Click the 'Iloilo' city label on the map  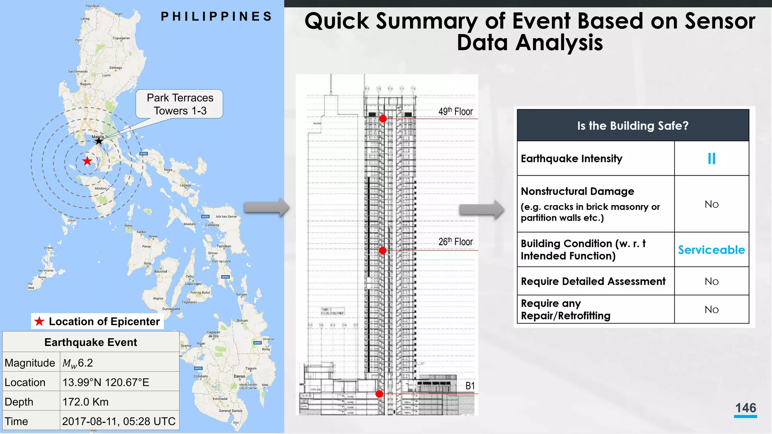point(147,263)
